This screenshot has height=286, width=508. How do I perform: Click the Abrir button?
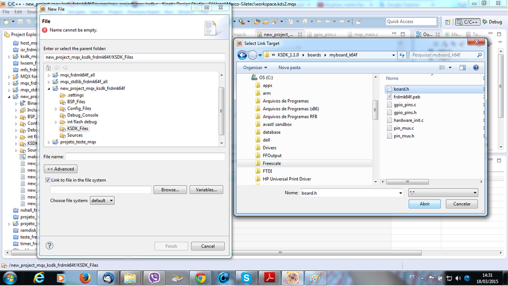coord(425,204)
